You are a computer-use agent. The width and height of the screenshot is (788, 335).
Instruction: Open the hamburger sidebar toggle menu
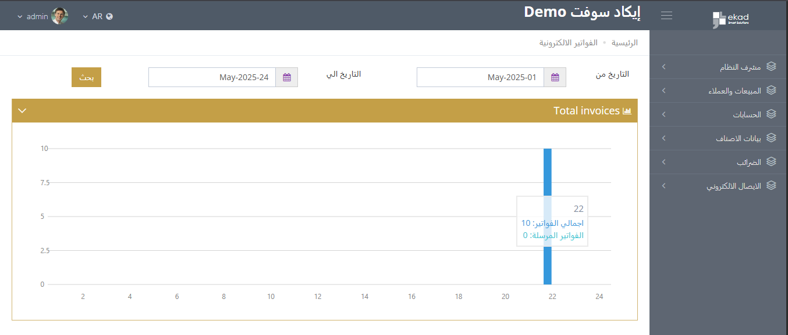tap(667, 16)
